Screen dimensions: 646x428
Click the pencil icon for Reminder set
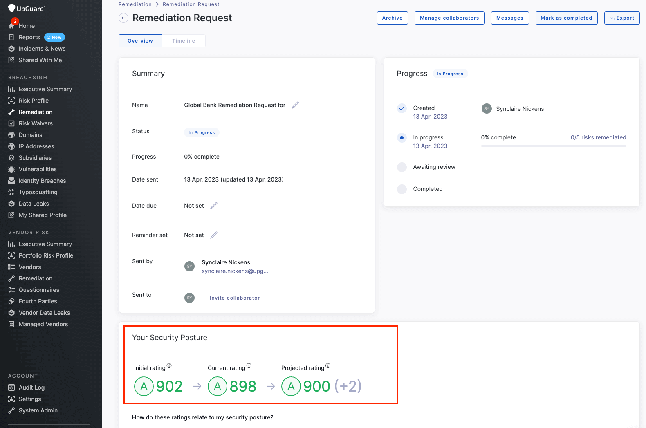coord(214,235)
